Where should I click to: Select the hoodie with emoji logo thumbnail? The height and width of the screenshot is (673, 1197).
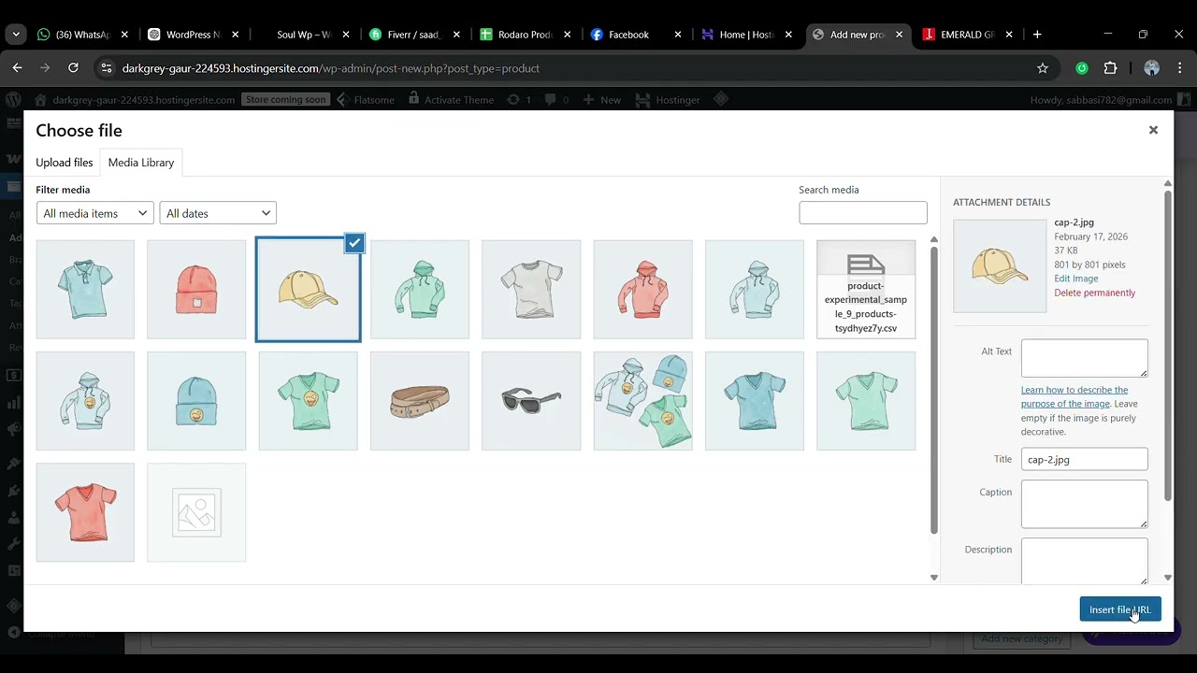[x=85, y=401]
